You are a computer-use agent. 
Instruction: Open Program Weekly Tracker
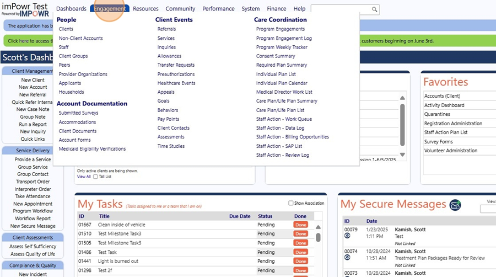click(x=282, y=47)
